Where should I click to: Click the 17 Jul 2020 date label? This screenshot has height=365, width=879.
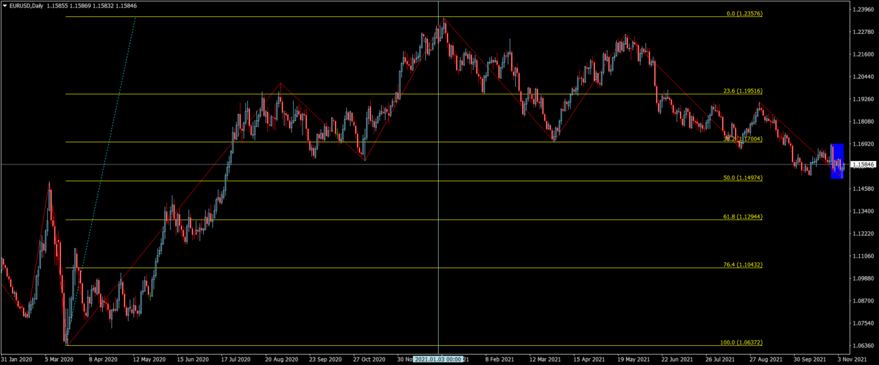[x=236, y=359]
